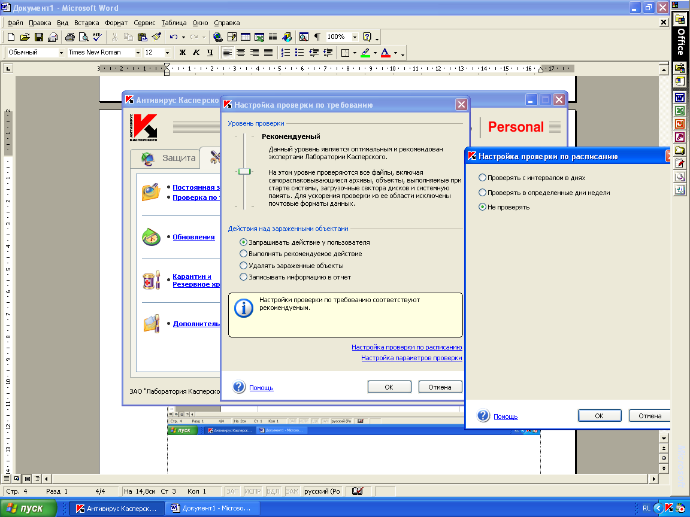Open the 100% zoom dropdown
This screenshot has width=690, height=517.
[355, 37]
